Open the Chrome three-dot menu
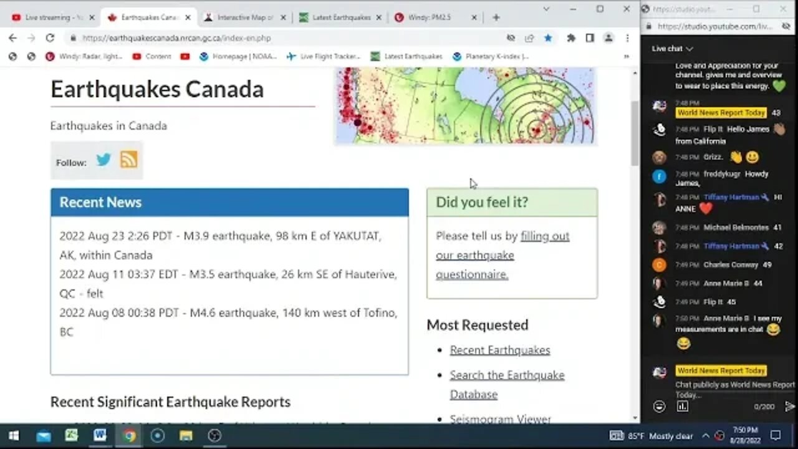798x449 pixels. 627,38
